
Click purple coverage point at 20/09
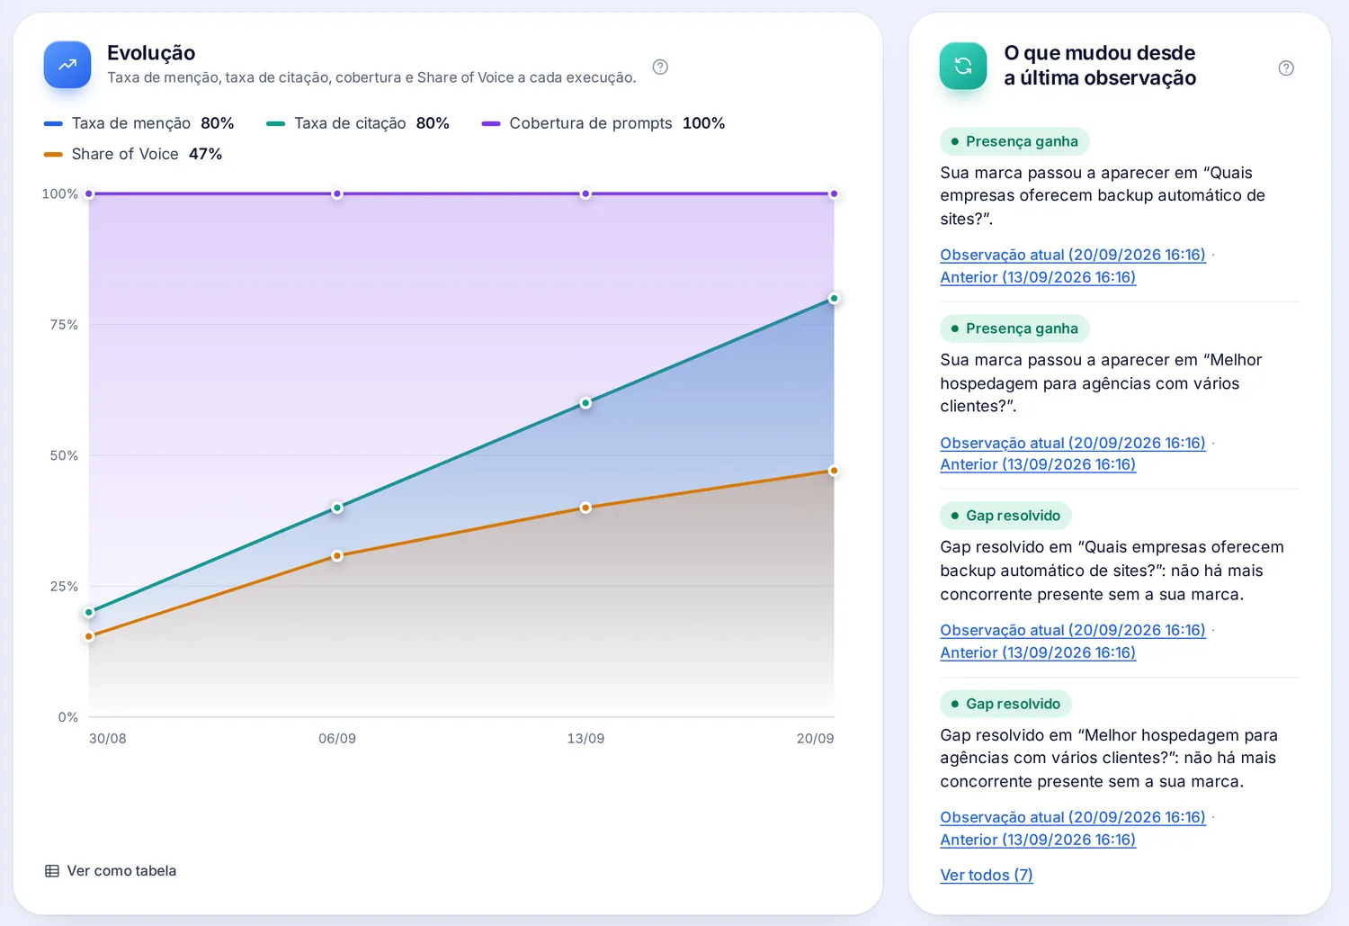(834, 193)
